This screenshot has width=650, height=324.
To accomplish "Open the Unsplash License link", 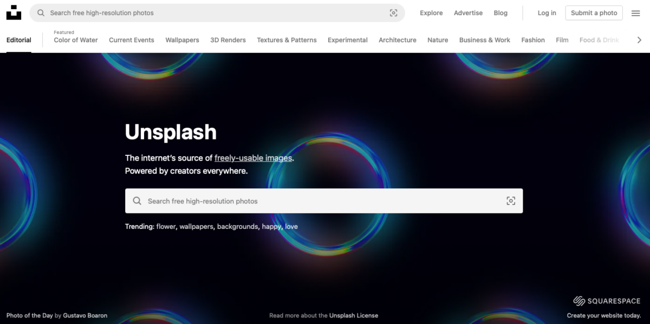I will (x=354, y=315).
